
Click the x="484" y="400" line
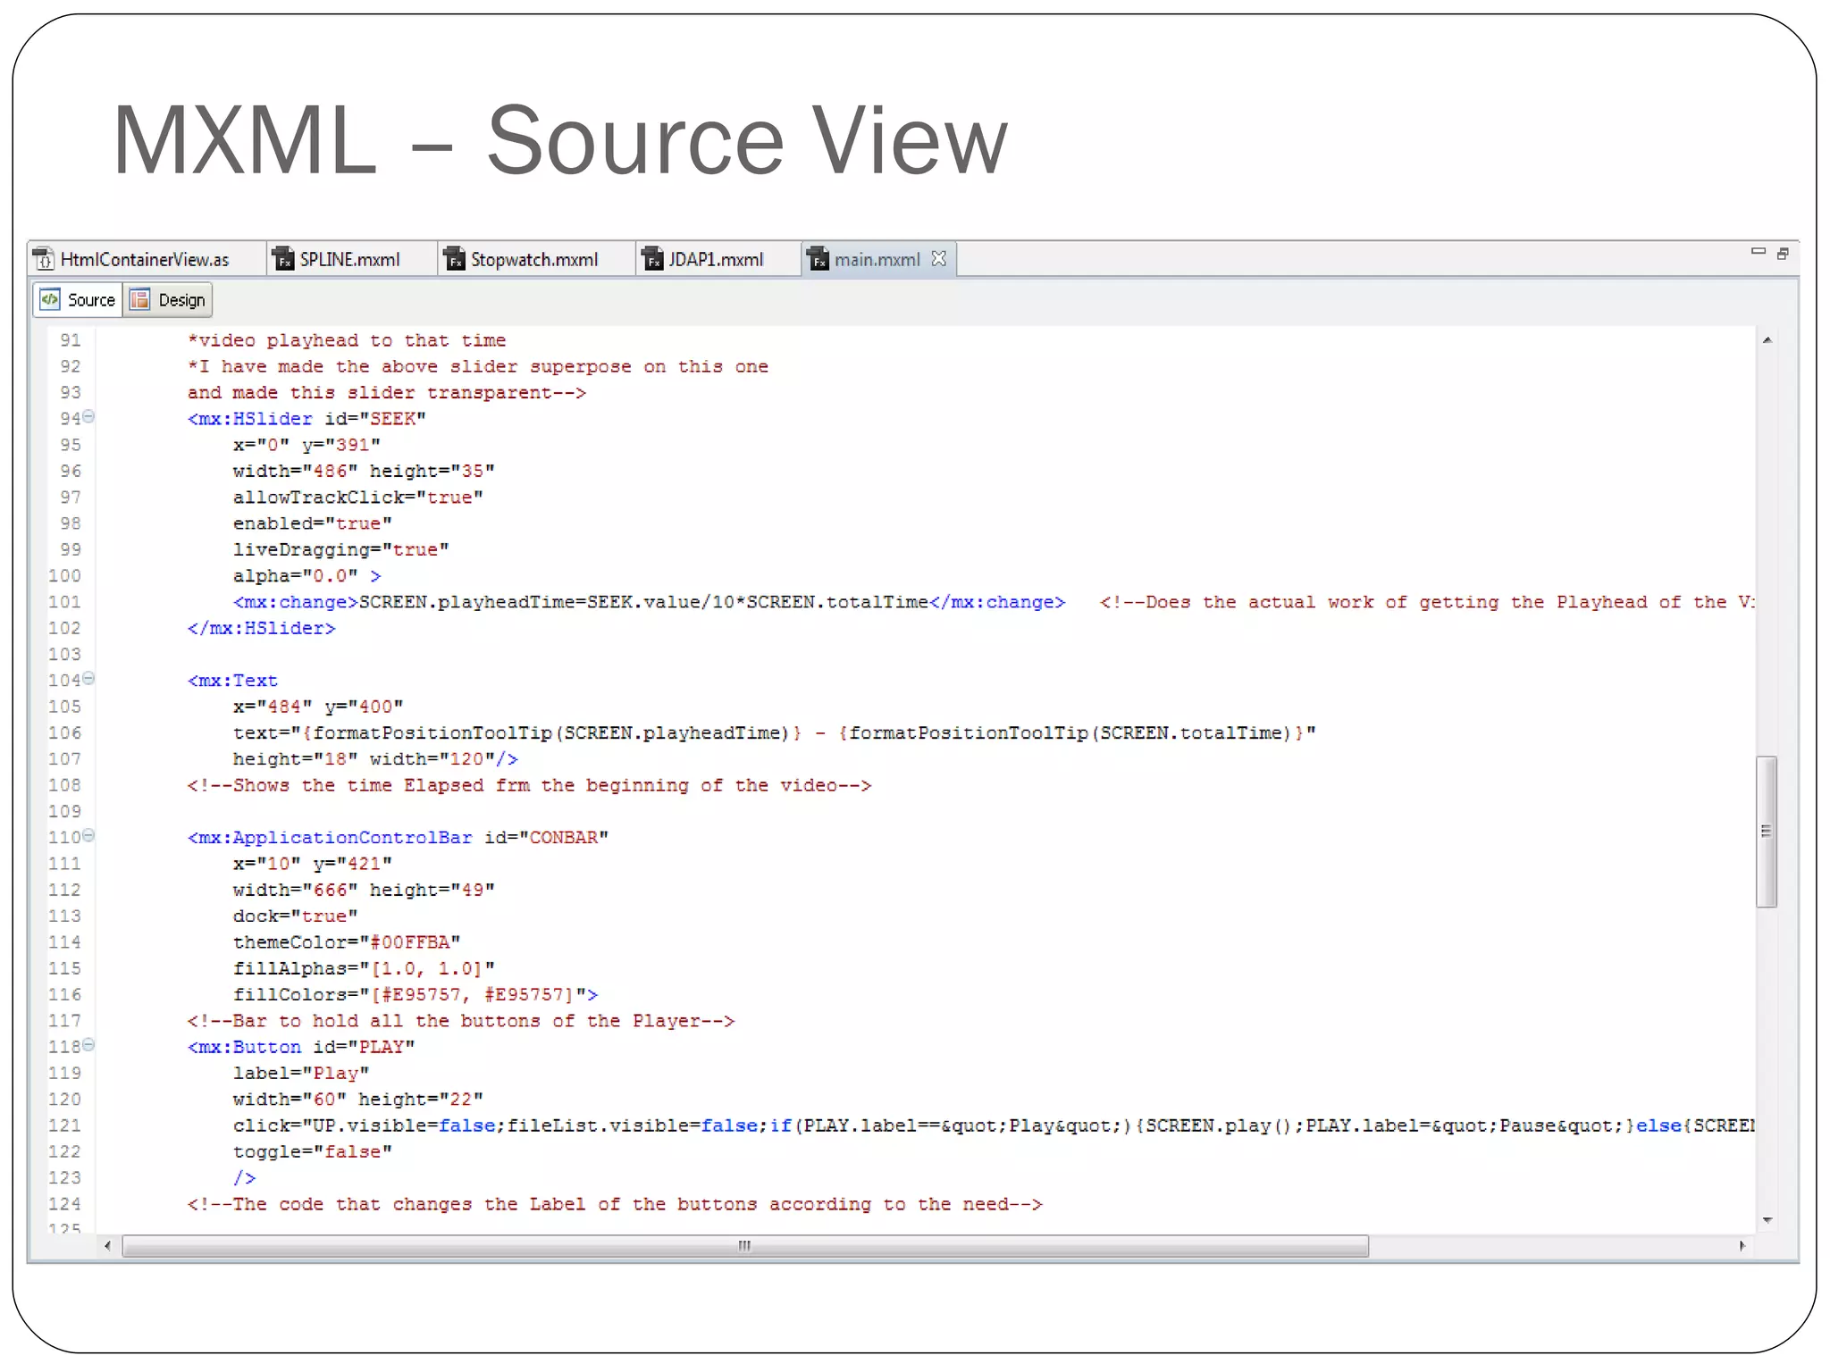click(317, 707)
